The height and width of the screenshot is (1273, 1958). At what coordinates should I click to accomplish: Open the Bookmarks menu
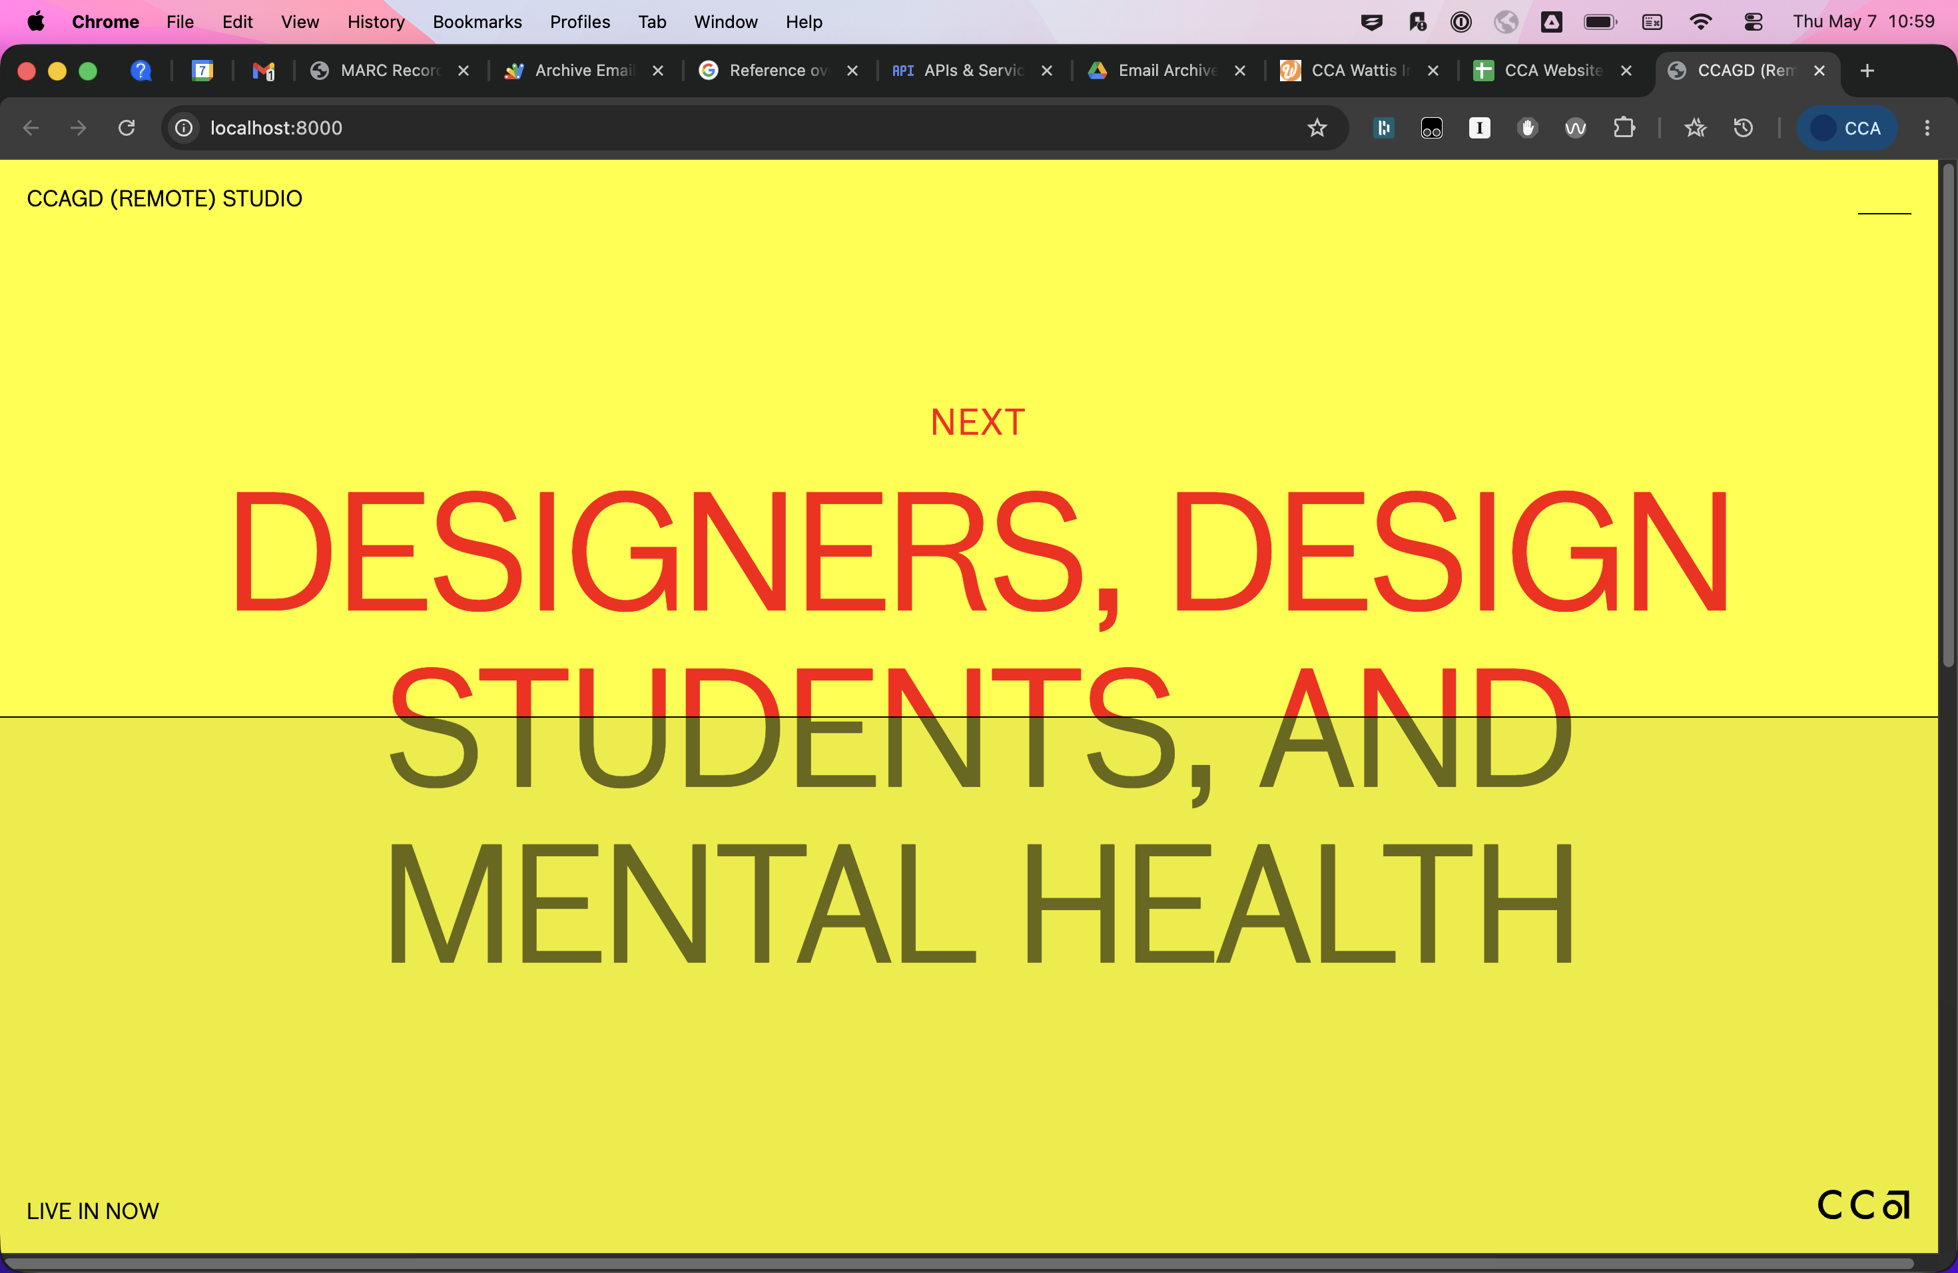(x=477, y=22)
